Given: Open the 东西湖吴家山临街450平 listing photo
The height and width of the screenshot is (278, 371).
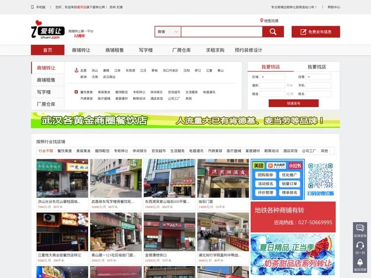Looking at the screenshot, I should [x=170, y=178].
